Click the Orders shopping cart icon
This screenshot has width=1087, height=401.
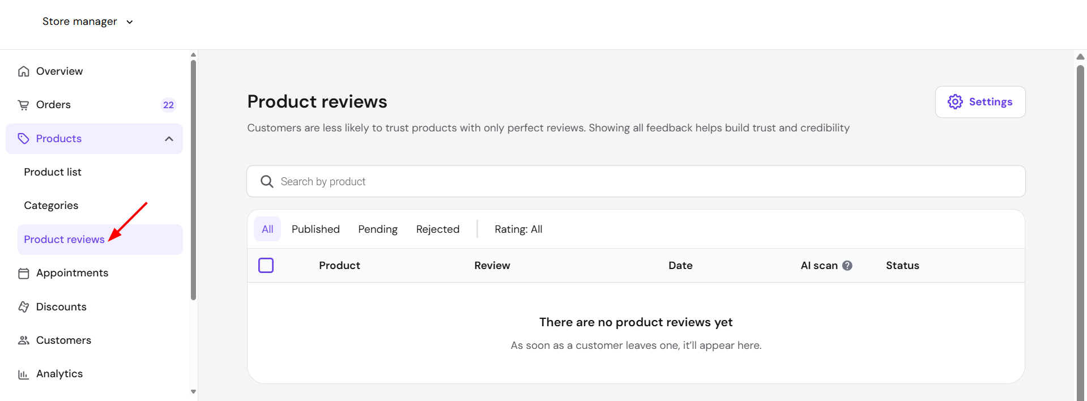tap(23, 105)
